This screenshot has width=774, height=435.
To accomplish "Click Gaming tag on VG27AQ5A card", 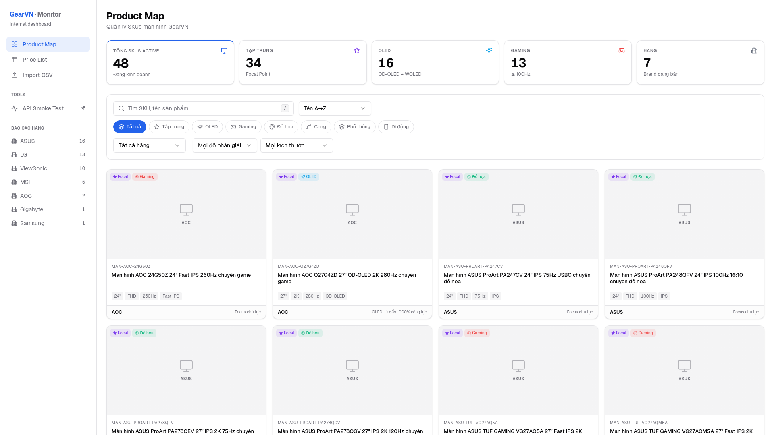I will pos(477,333).
